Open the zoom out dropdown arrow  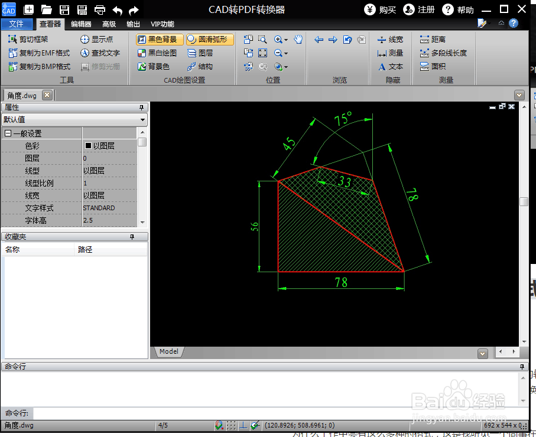click(x=286, y=53)
